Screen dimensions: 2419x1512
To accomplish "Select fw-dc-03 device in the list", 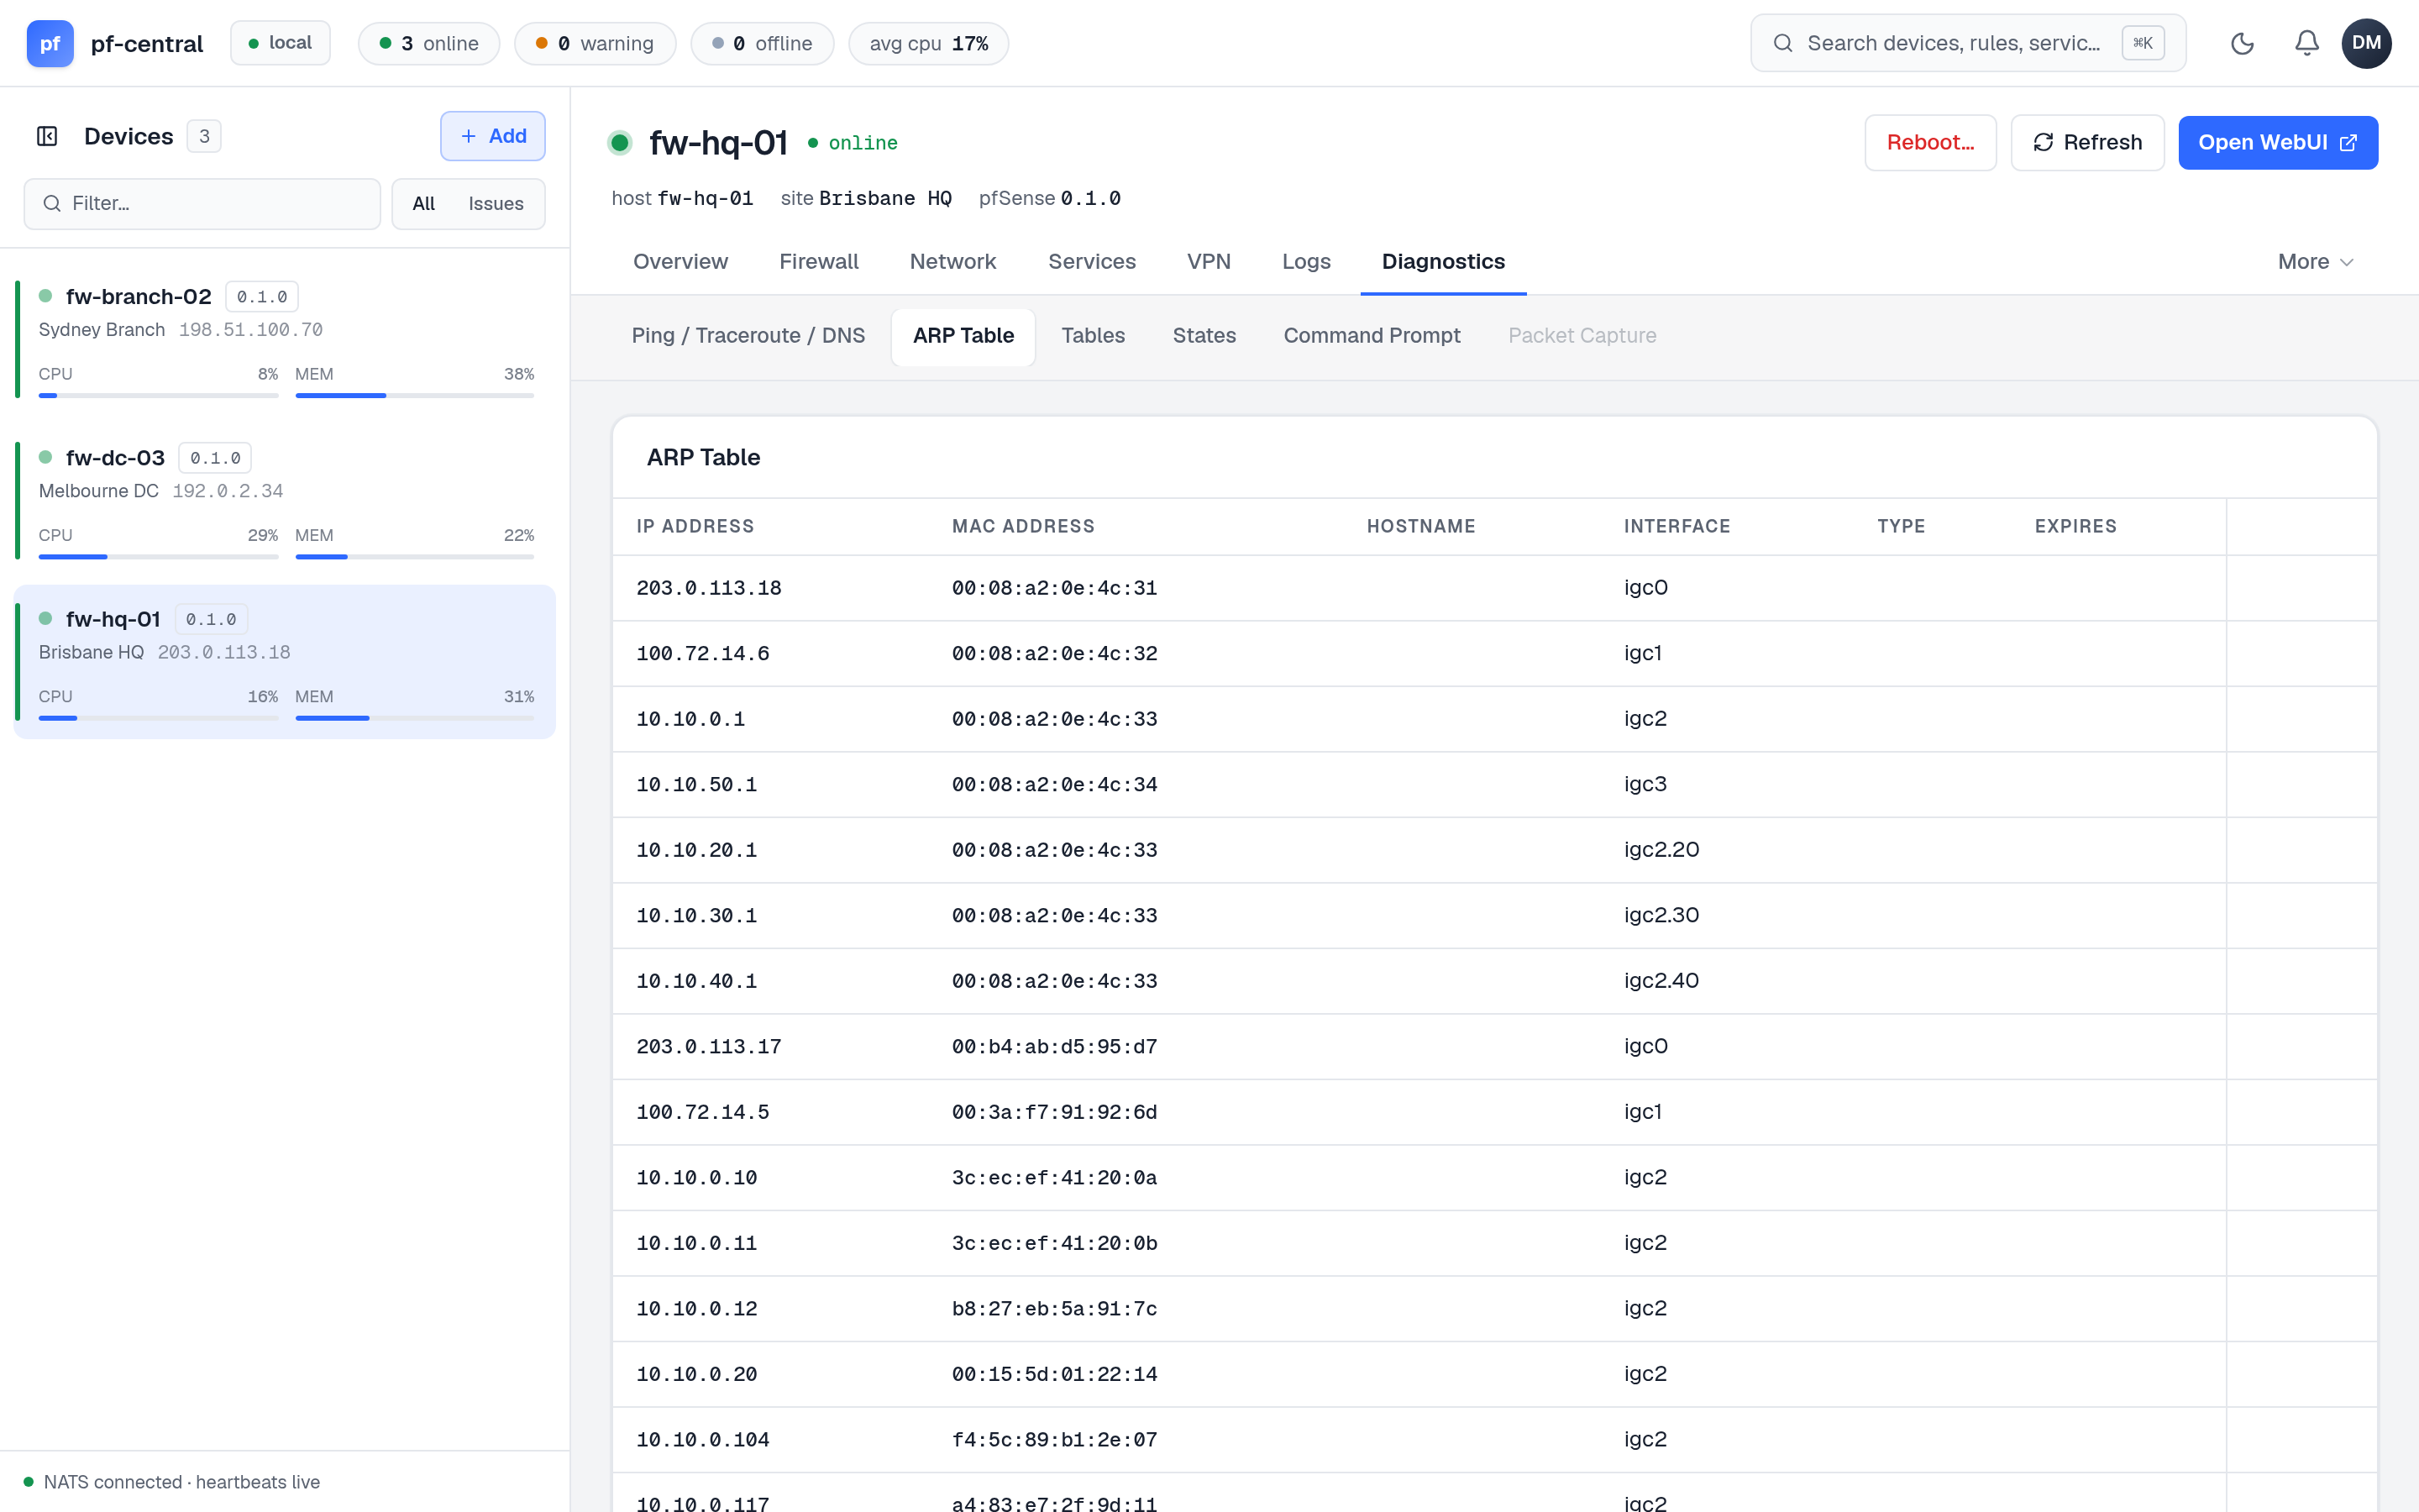I will click(x=285, y=500).
